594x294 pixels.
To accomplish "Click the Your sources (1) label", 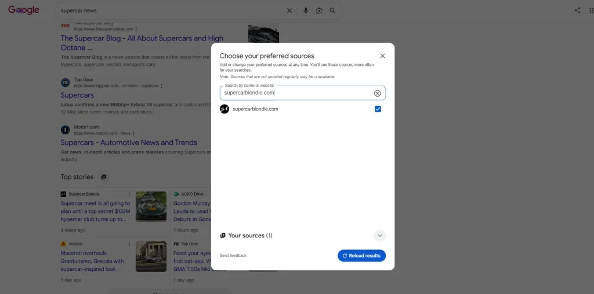I will [250, 236].
